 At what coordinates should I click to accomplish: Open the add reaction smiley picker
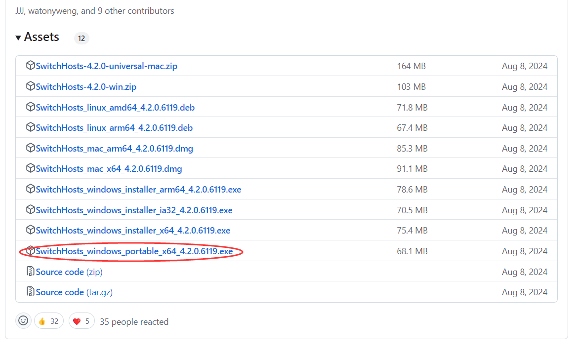tap(23, 320)
